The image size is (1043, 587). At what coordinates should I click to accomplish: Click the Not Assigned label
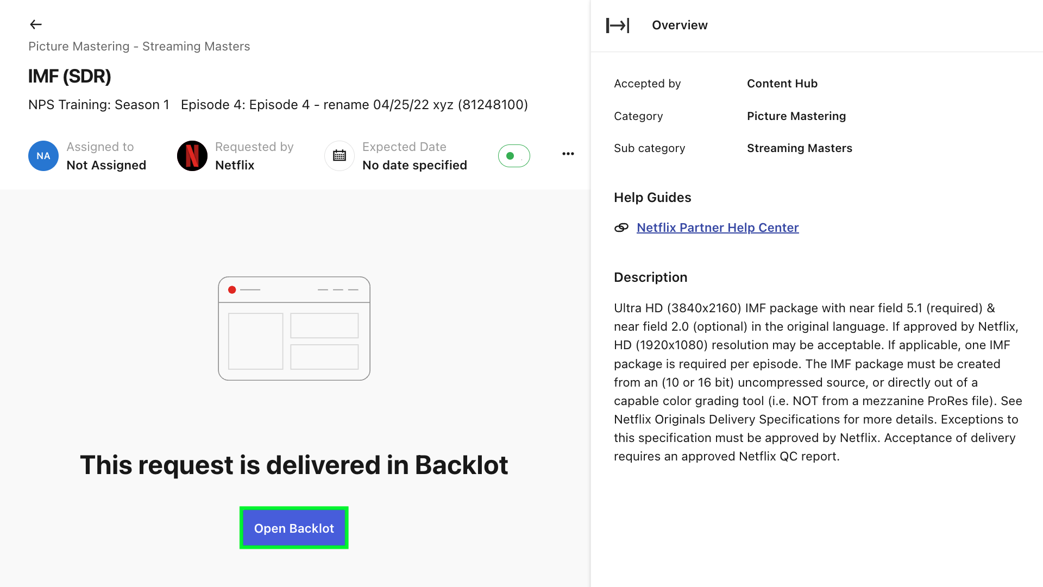[106, 166]
